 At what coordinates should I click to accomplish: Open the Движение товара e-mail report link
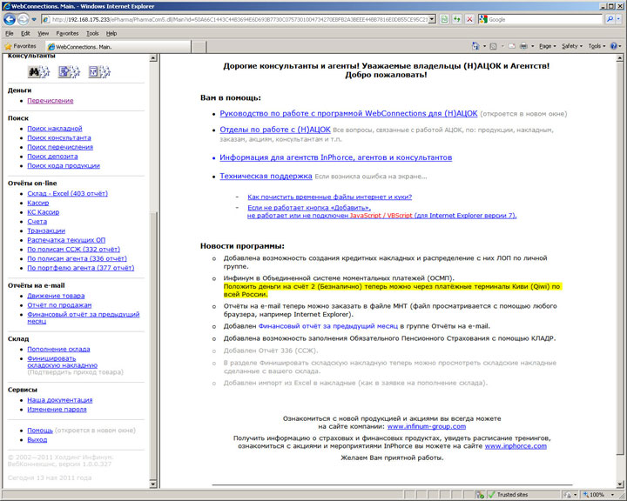pos(56,296)
